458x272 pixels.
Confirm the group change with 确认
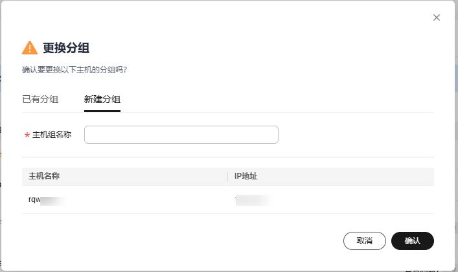tap(413, 241)
